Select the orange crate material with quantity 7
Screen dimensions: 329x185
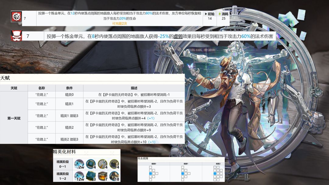103,176
